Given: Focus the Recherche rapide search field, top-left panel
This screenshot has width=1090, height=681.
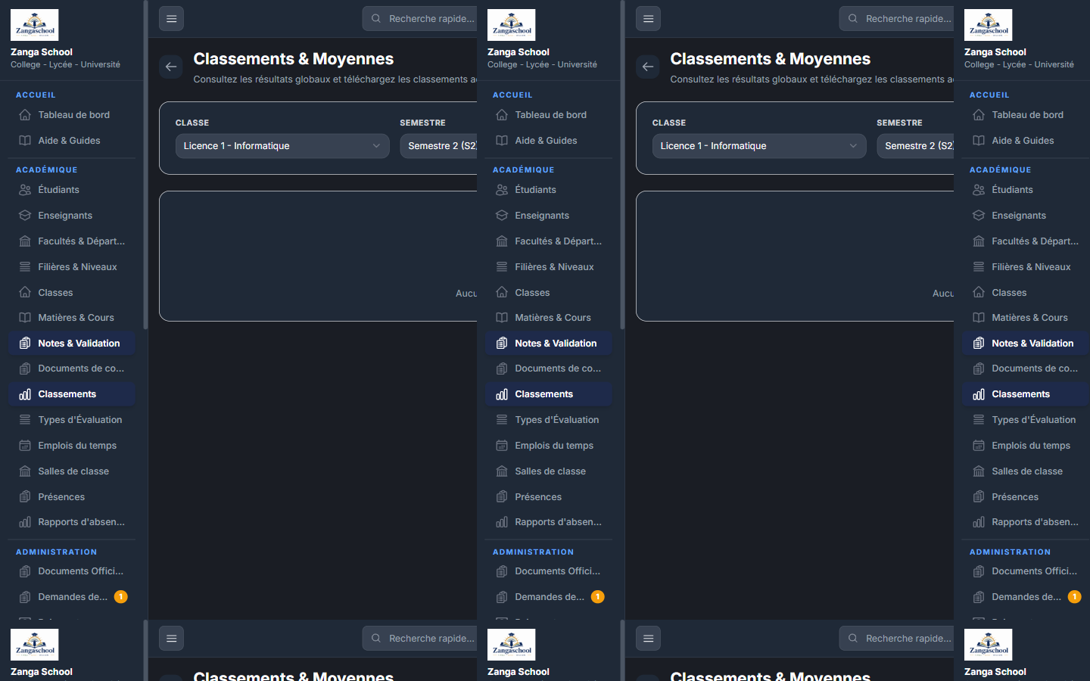Looking at the screenshot, I should pyautogui.click(x=420, y=19).
